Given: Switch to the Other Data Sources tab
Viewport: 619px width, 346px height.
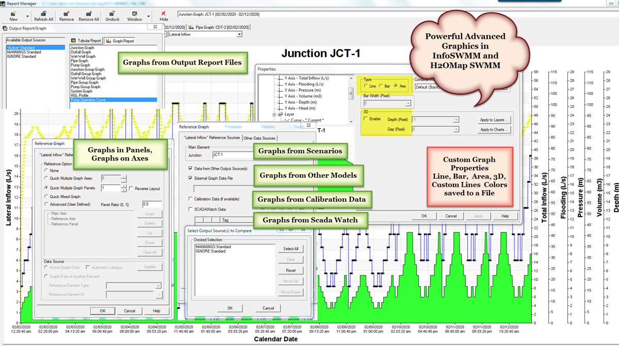Looking at the screenshot, I should point(260,138).
